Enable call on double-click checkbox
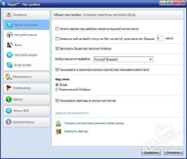The height and width of the screenshot is (159, 187). [57, 29]
